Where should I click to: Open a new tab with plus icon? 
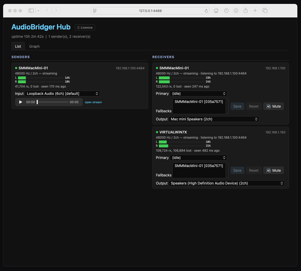click(255, 11)
